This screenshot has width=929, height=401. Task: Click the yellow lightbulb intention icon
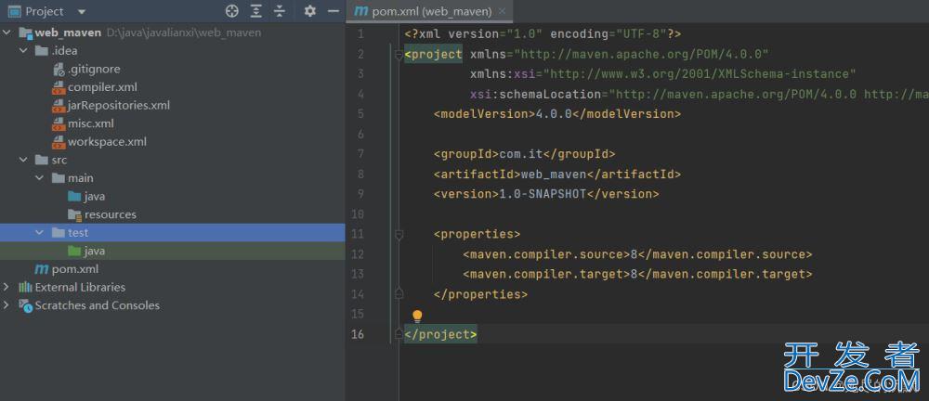[417, 316]
